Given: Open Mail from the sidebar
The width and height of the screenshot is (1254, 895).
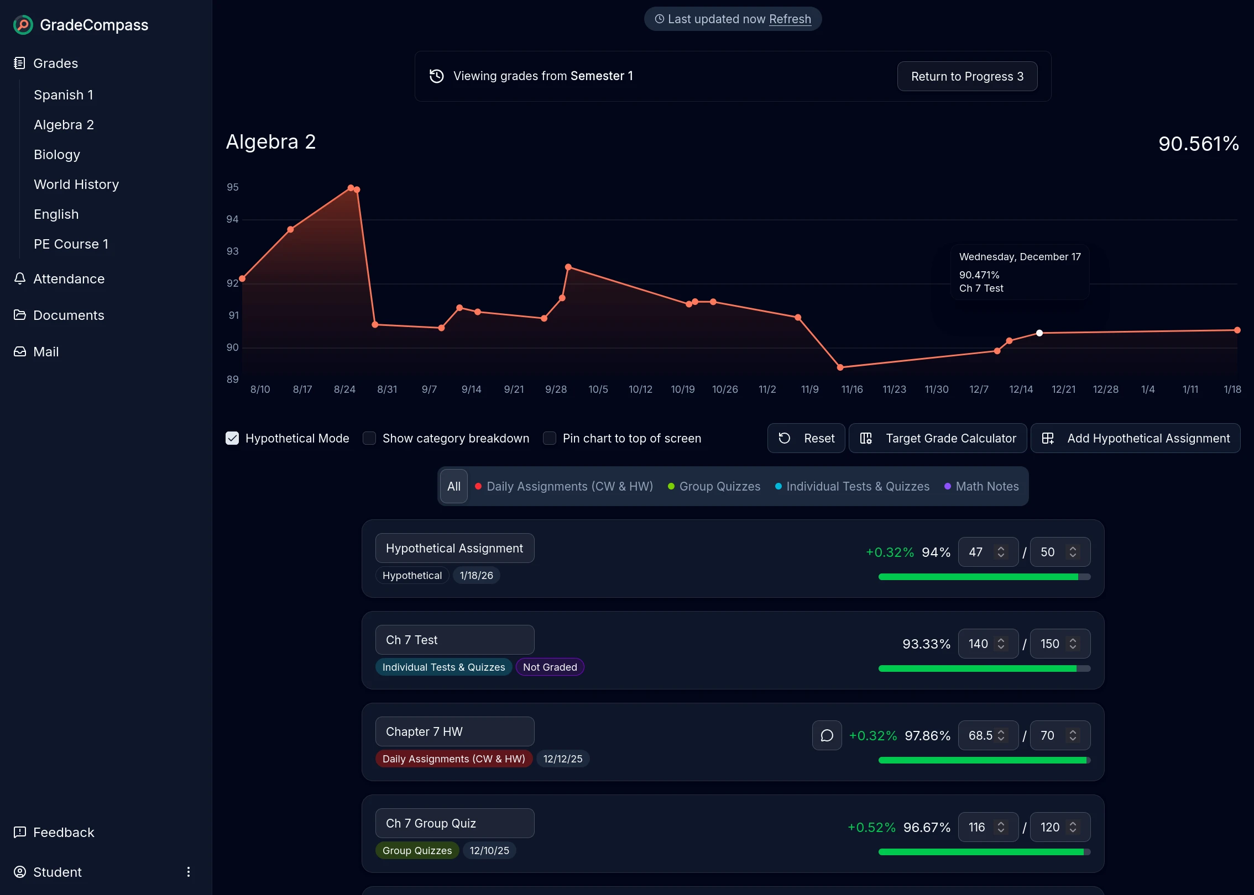Looking at the screenshot, I should point(45,352).
